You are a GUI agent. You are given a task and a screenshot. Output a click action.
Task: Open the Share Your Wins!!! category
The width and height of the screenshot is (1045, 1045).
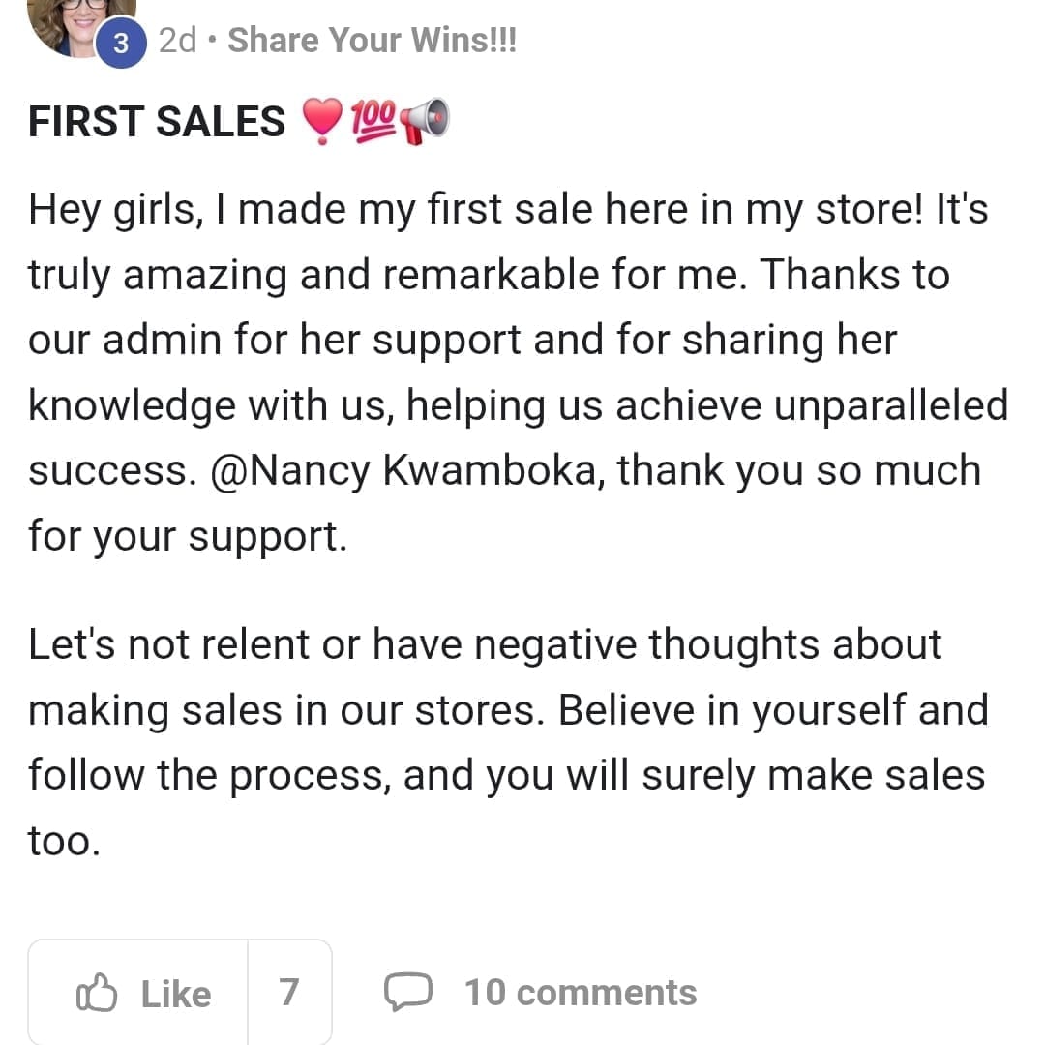pyautogui.click(x=372, y=41)
